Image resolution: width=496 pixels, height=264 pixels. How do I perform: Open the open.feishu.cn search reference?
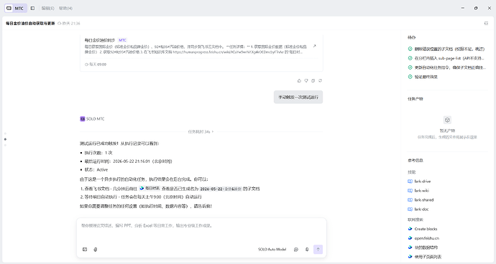pos(427,238)
